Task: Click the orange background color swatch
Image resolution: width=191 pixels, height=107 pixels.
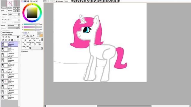Action: click(x=41, y=35)
